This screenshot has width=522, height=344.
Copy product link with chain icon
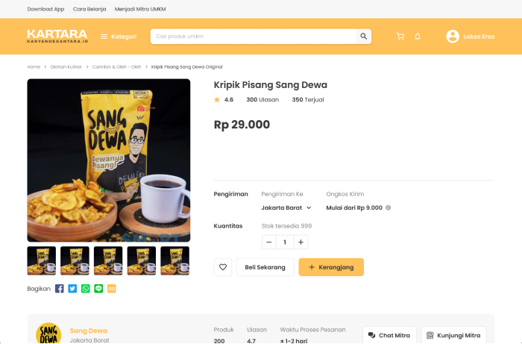[112, 289]
